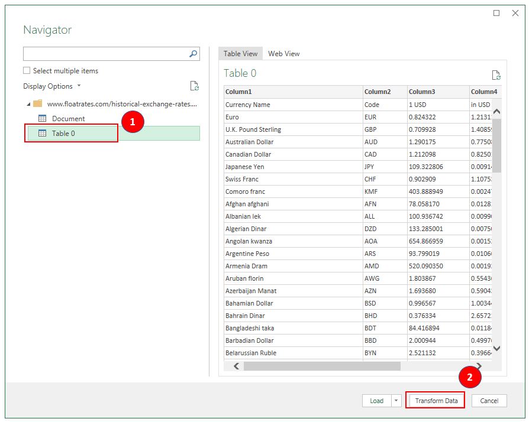
Task: Click the left arrow on the horizontal scrollbar
Action: (236, 366)
